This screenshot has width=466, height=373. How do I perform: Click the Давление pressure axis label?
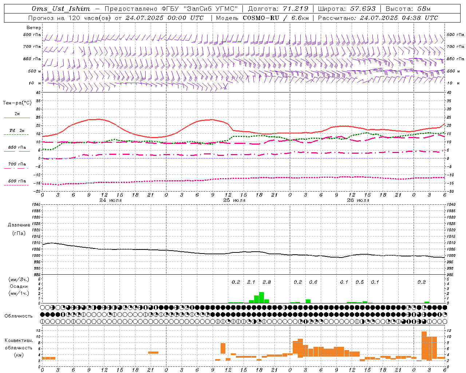pos(19,225)
